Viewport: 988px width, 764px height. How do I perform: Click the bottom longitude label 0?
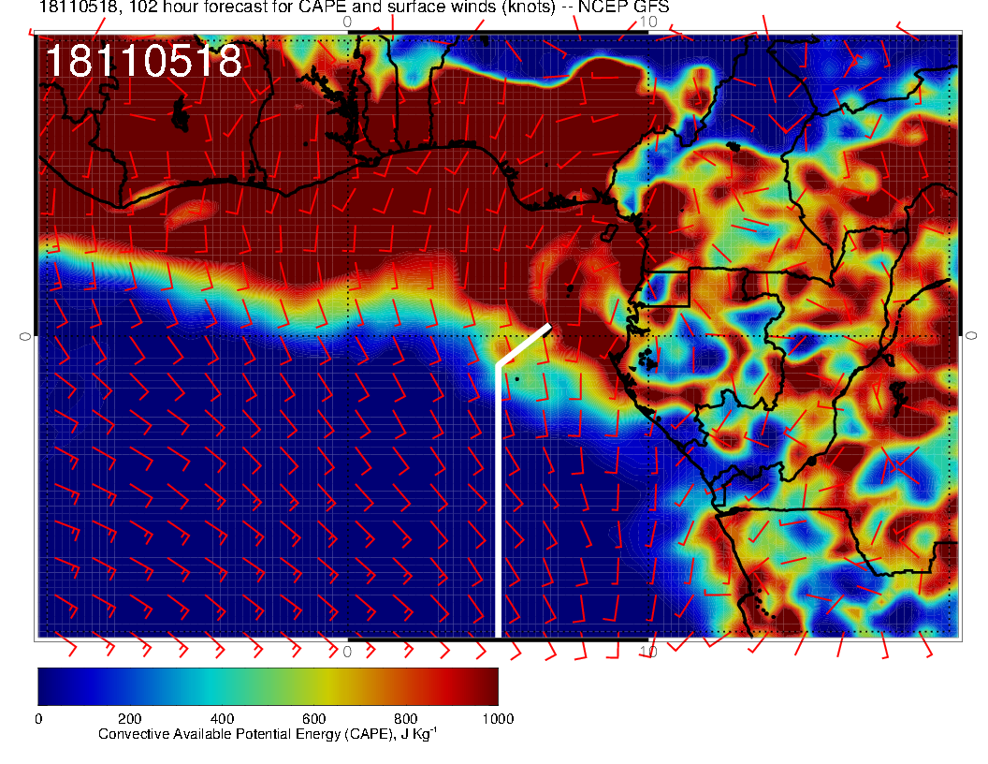pos(347,651)
